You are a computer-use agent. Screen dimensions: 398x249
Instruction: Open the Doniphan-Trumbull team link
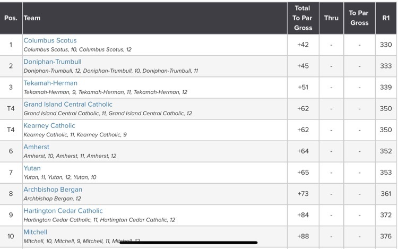coord(53,62)
